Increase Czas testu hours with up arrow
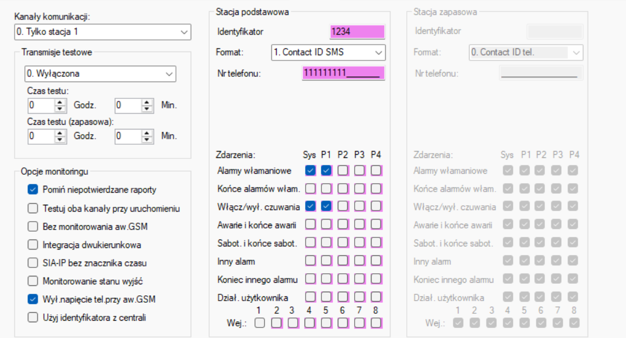This screenshot has height=338, width=626. tap(60, 102)
